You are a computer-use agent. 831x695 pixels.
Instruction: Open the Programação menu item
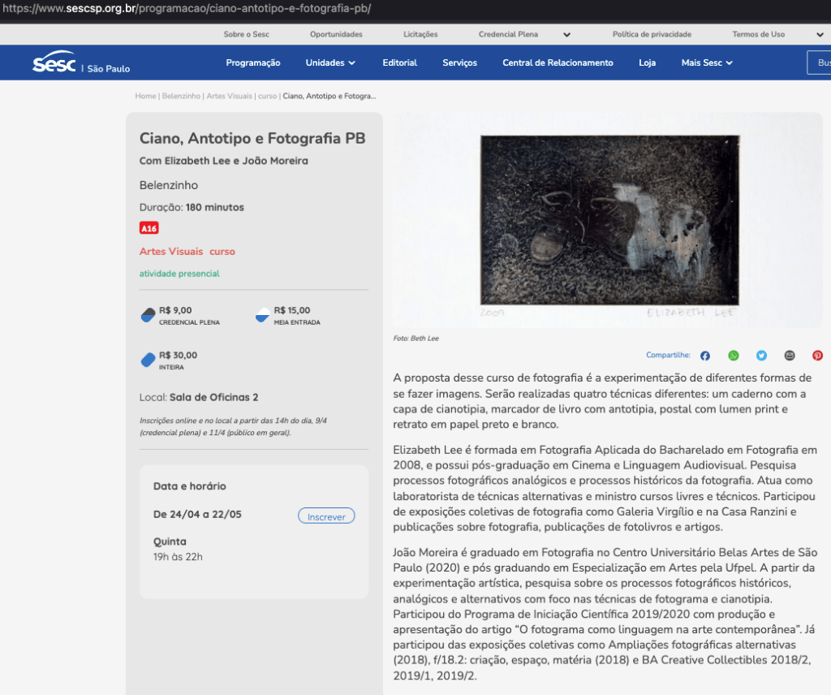click(x=253, y=63)
